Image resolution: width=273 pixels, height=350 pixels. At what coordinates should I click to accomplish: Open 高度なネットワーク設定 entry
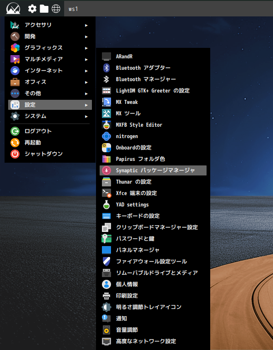click(153, 341)
